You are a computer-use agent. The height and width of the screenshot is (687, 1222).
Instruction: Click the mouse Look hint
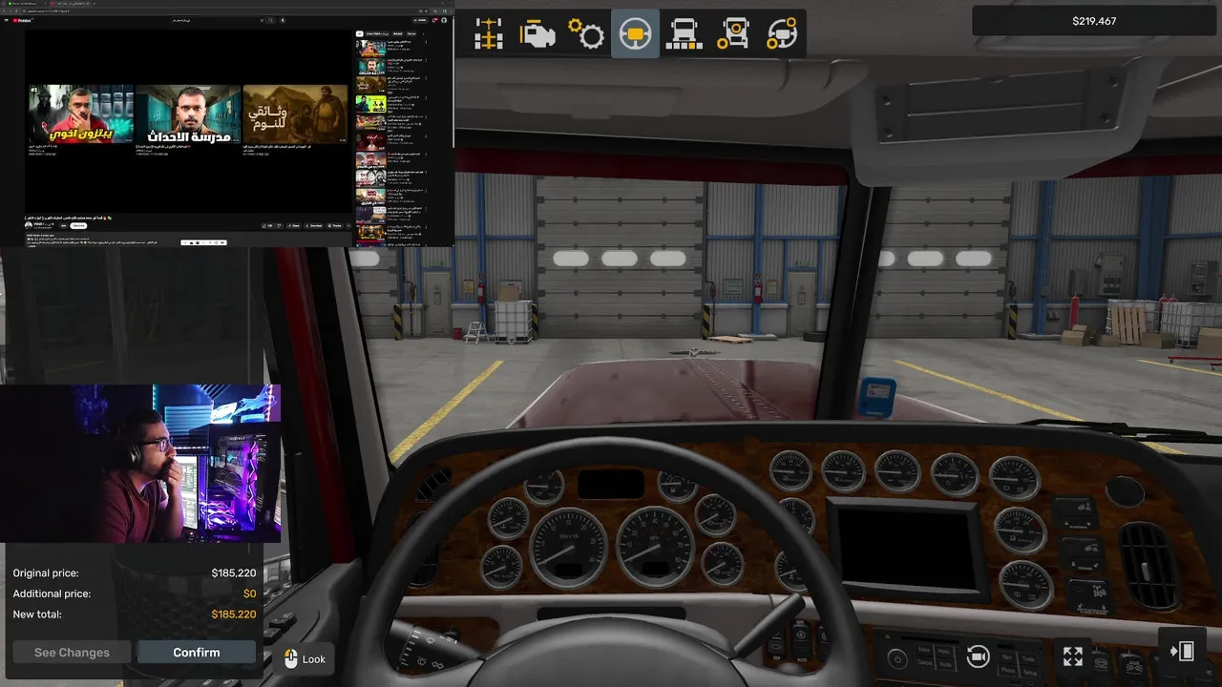305,659
